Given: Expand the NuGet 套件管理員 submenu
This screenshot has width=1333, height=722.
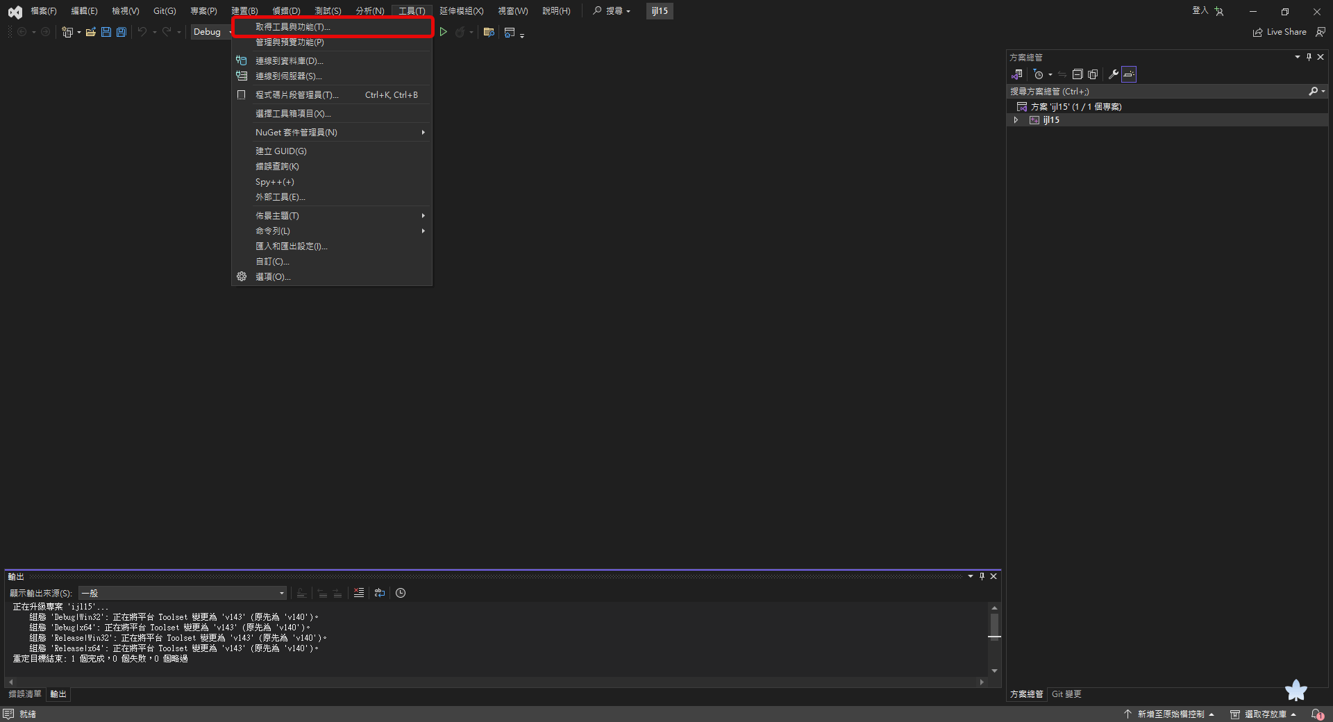Looking at the screenshot, I should point(332,132).
